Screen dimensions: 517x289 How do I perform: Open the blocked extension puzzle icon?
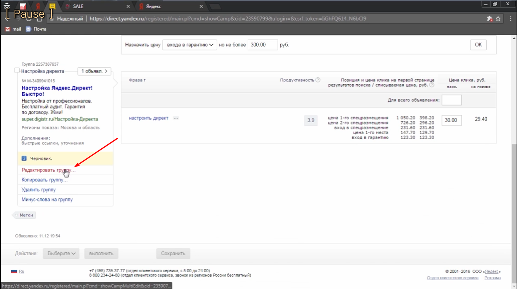(x=490, y=19)
